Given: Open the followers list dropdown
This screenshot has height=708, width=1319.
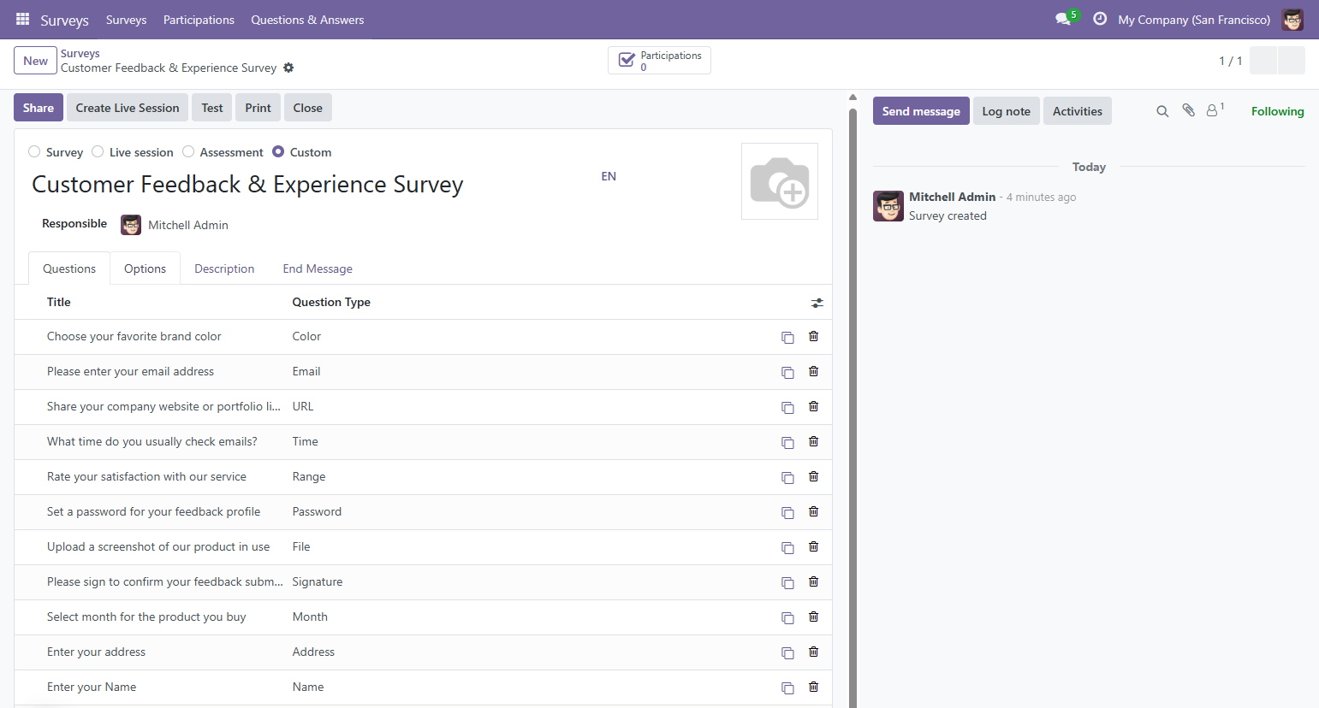Looking at the screenshot, I should (1215, 110).
